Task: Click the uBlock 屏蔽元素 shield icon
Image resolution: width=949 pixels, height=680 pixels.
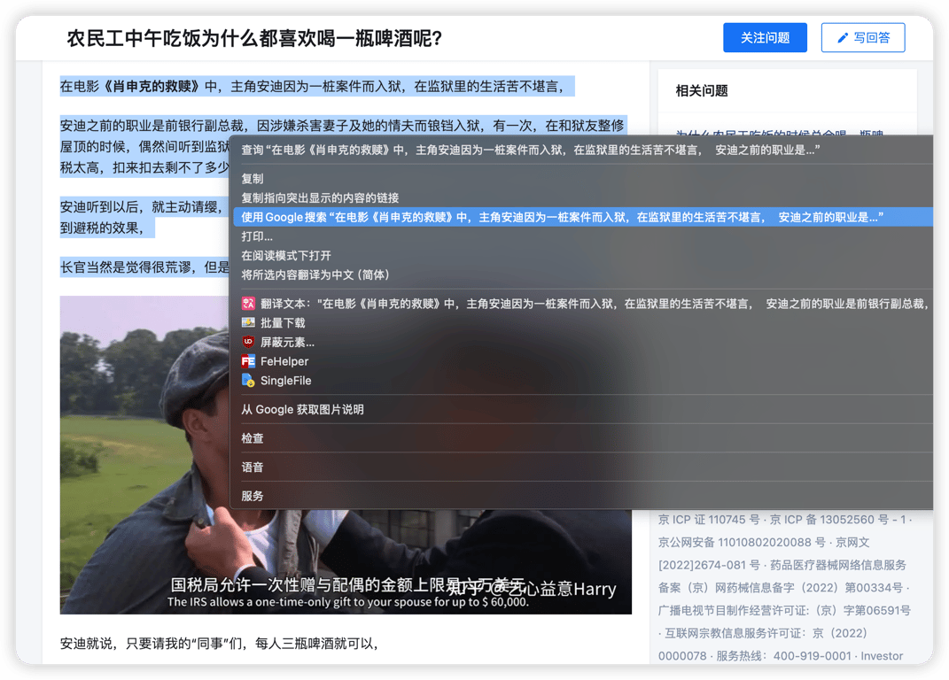Action: (248, 342)
